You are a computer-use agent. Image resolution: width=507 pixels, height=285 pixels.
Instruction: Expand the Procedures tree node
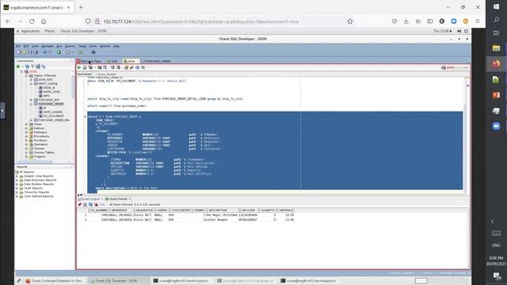(x=26, y=136)
